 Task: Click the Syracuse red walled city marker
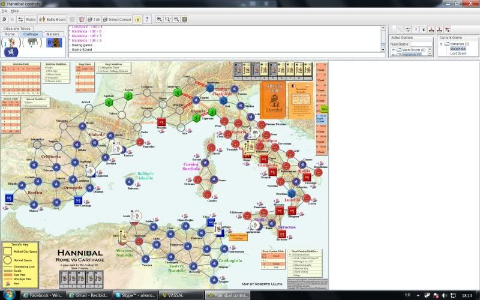tap(281, 234)
